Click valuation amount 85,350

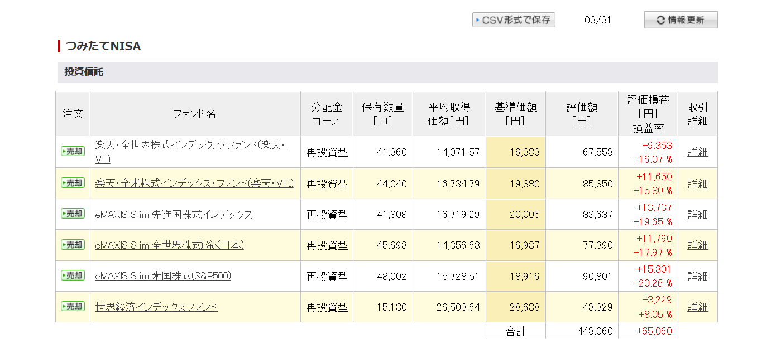point(597,183)
